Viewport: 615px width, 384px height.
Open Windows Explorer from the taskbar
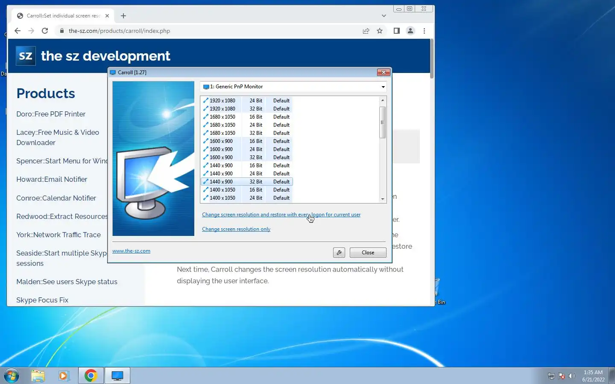tap(38, 376)
